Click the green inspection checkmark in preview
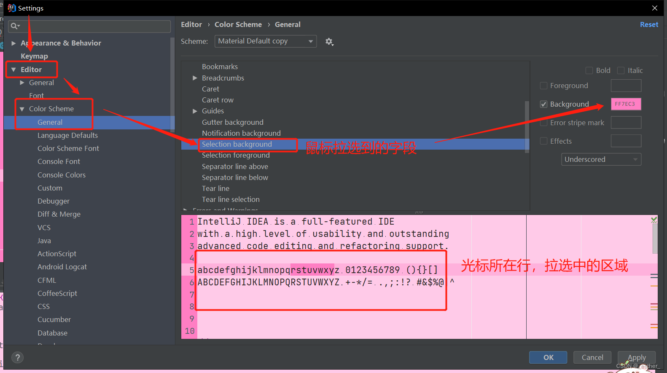The image size is (667, 373). pyautogui.click(x=654, y=220)
